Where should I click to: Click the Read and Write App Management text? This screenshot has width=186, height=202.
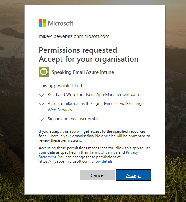pos(93,94)
